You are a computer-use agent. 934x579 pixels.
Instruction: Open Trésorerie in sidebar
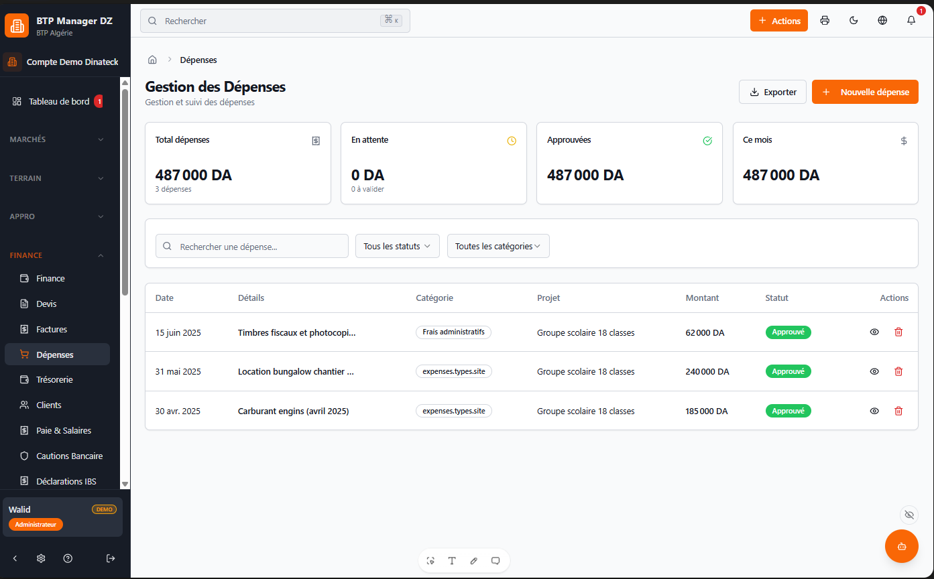[x=57, y=379]
